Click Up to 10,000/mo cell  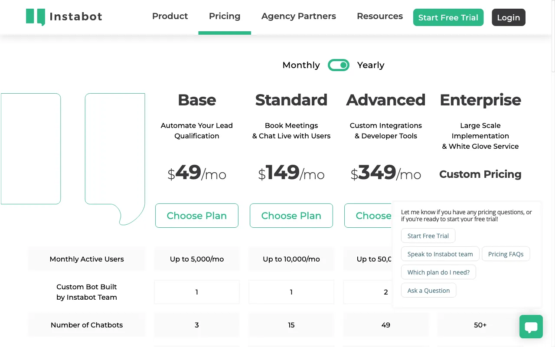291,259
